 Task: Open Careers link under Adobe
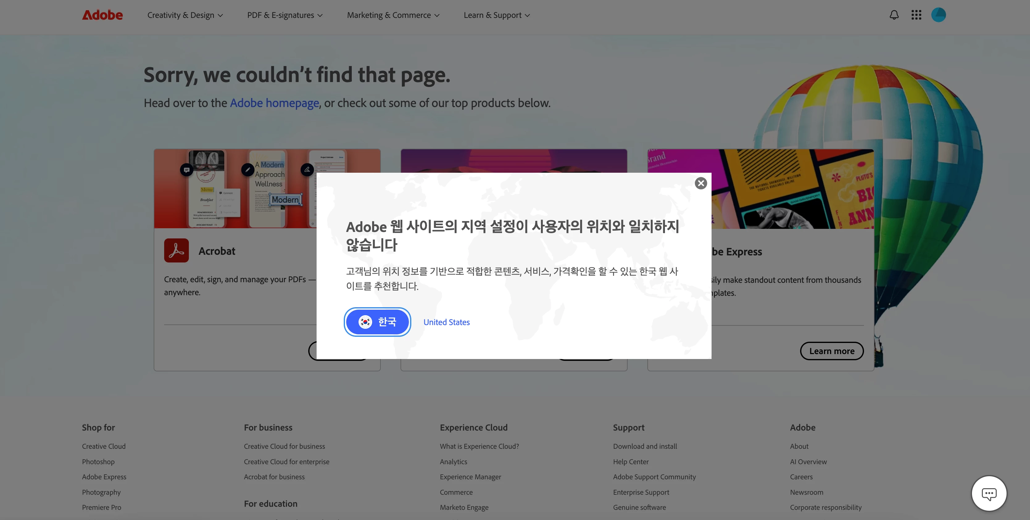click(801, 477)
